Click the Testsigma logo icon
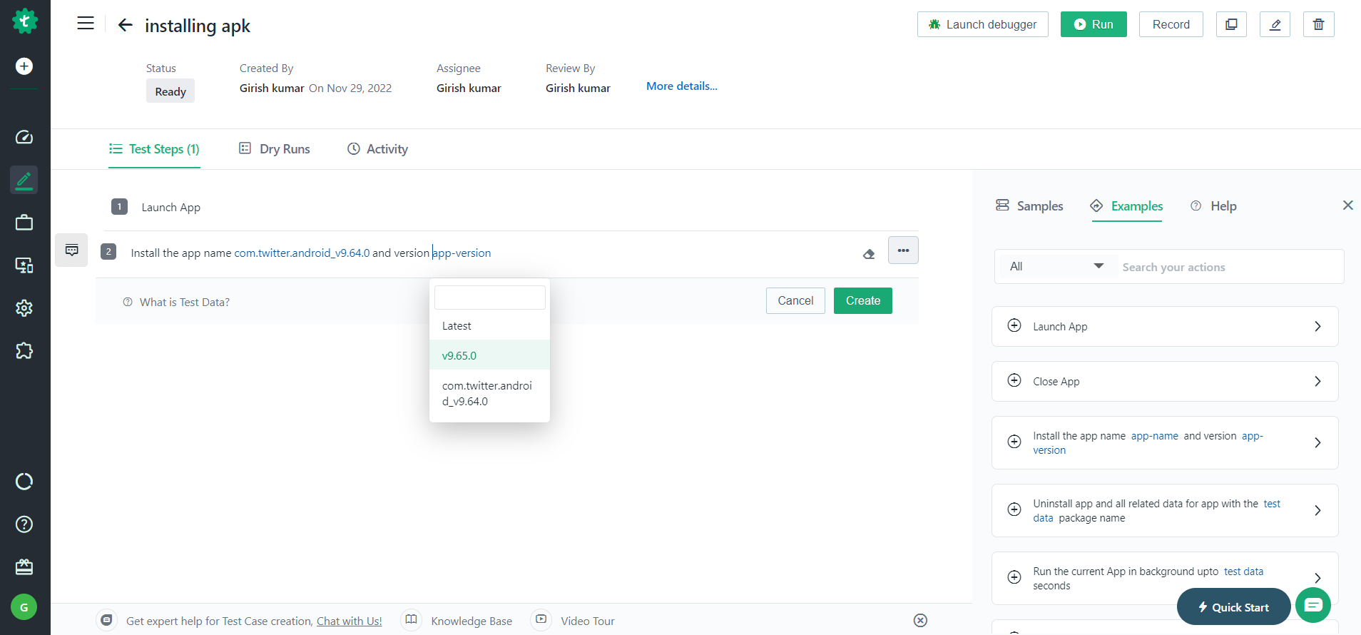1361x635 pixels. tap(24, 21)
